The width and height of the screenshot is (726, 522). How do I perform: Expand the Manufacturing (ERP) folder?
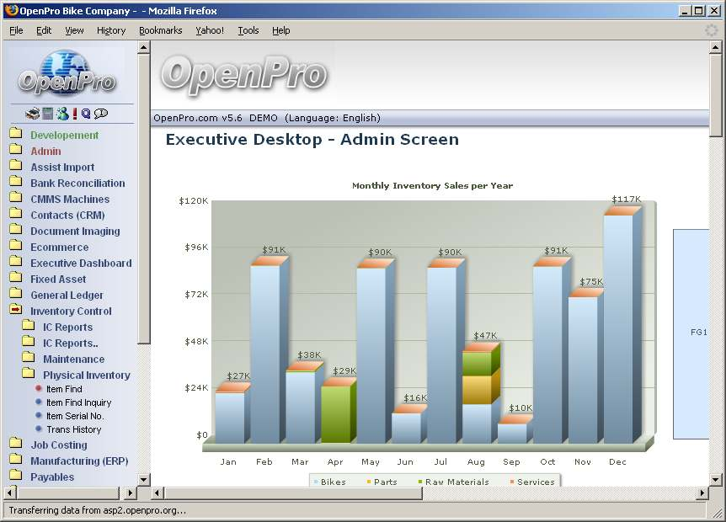tap(15, 461)
